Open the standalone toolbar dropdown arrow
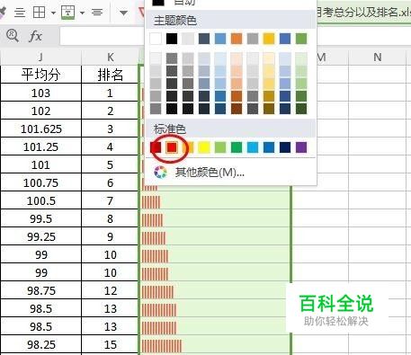 (123, 13)
